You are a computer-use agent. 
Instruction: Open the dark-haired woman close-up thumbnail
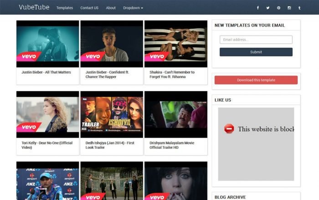pos(176,181)
